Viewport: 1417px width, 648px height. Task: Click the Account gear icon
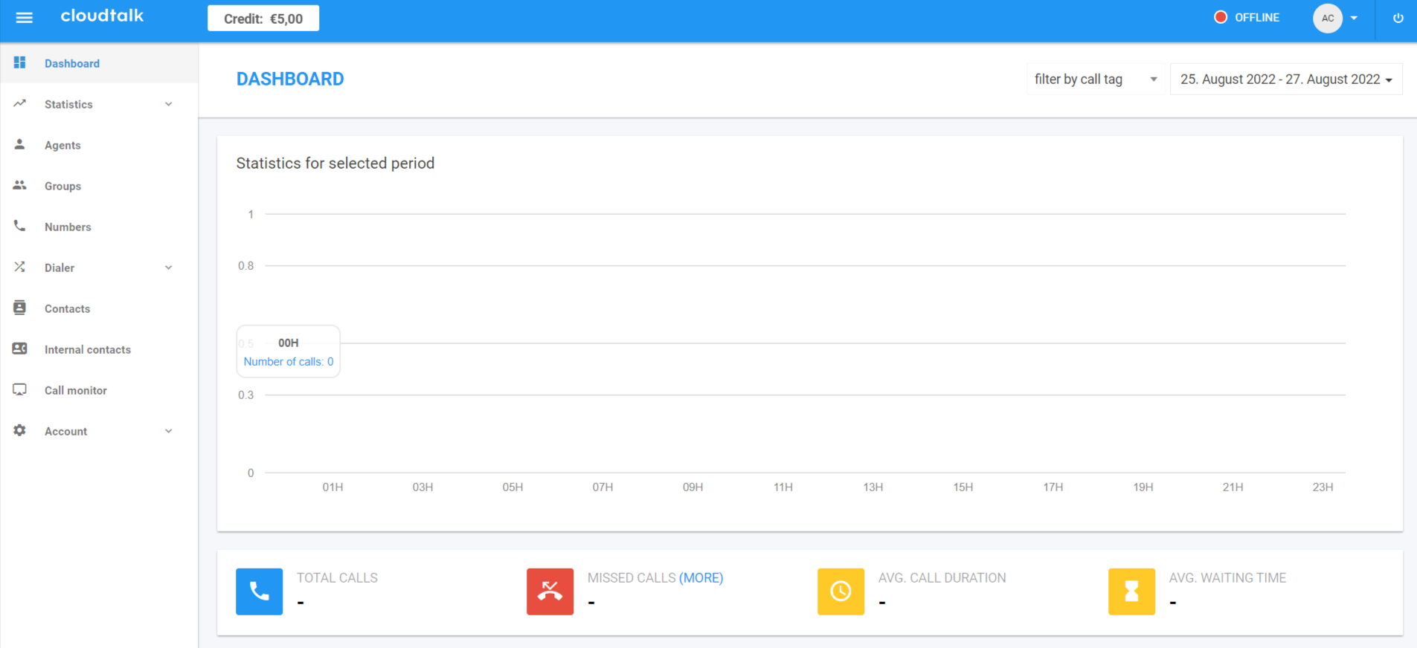pyautogui.click(x=20, y=430)
